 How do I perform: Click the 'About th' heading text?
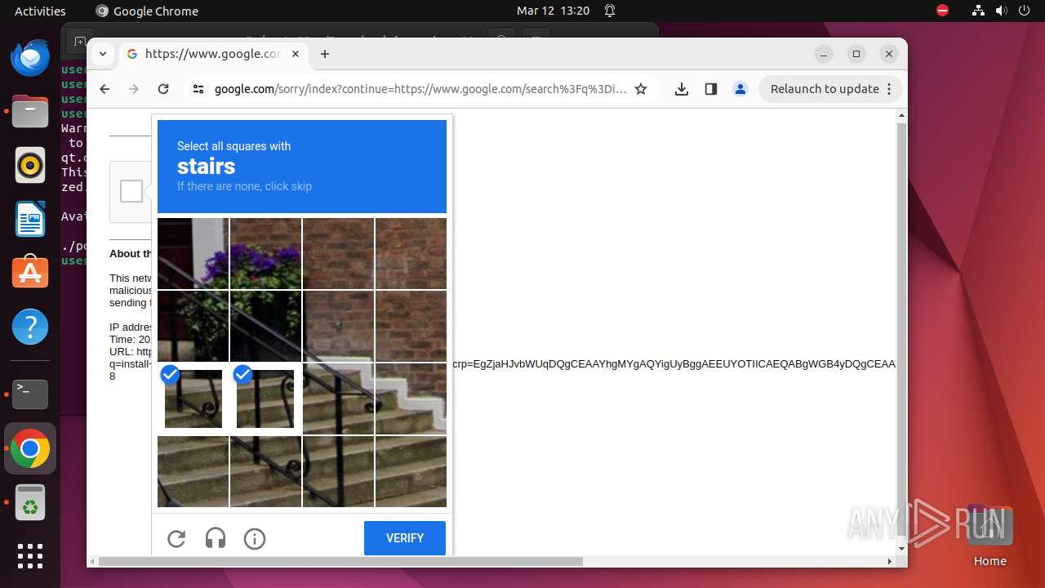[x=131, y=254]
